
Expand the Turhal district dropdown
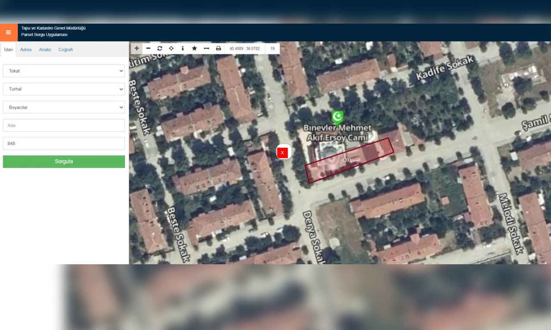64,89
